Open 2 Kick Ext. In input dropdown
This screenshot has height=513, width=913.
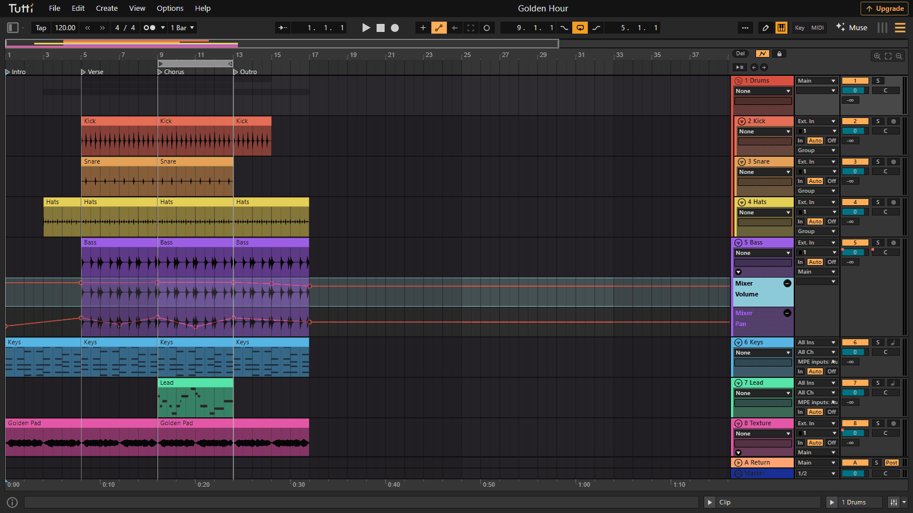817,121
